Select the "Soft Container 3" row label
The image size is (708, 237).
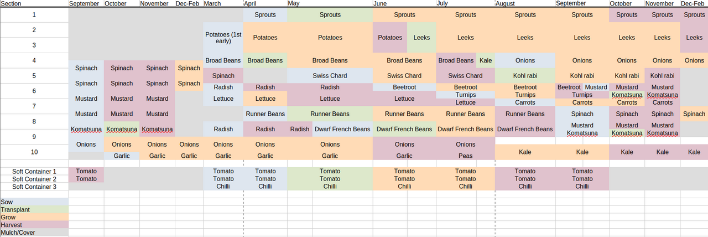pyautogui.click(x=34, y=187)
